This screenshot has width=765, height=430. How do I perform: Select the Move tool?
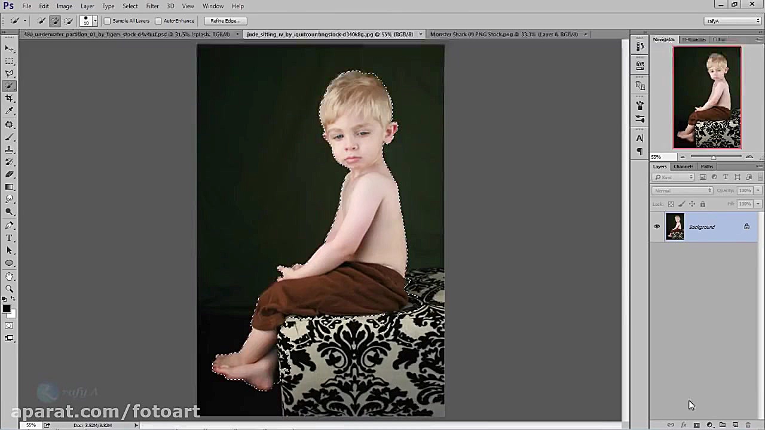coord(10,48)
